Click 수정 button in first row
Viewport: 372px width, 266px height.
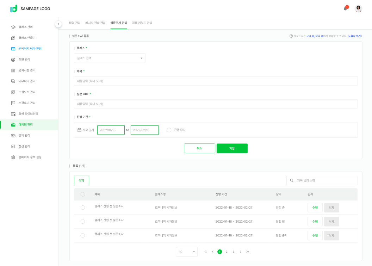coord(315,208)
